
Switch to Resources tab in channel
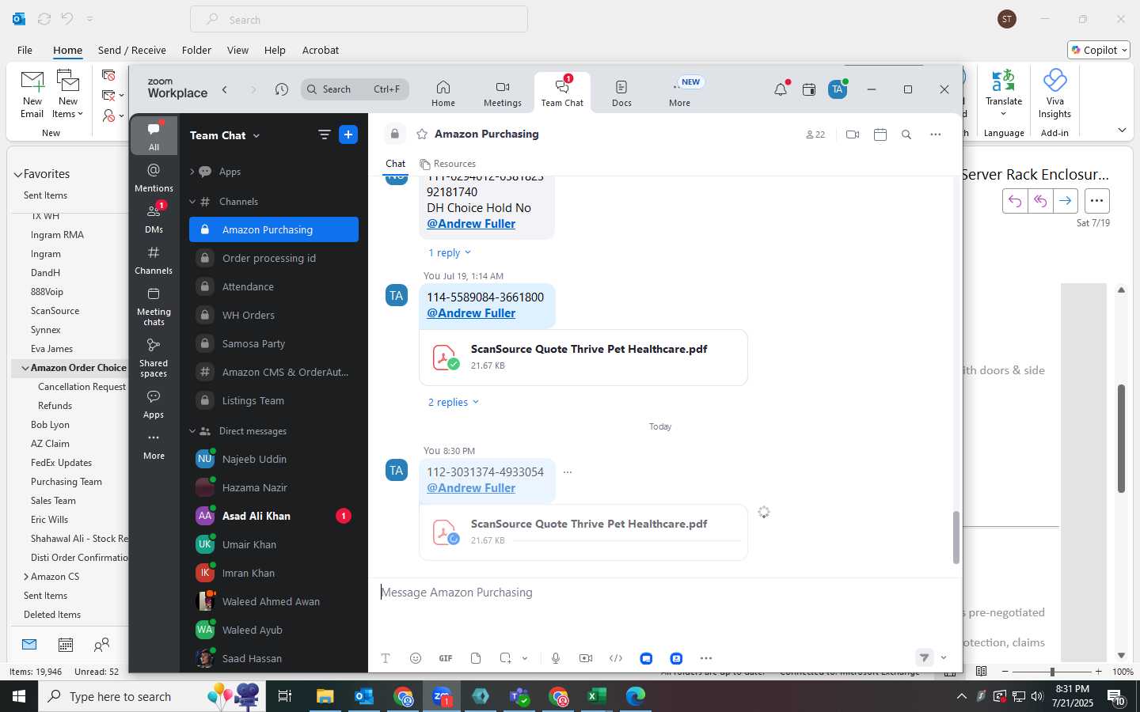point(448,164)
